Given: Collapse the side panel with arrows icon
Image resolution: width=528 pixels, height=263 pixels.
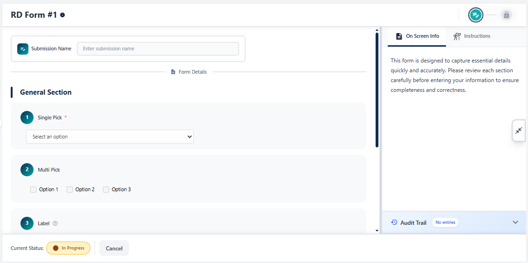Looking at the screenshot, I should coord(519,131).
